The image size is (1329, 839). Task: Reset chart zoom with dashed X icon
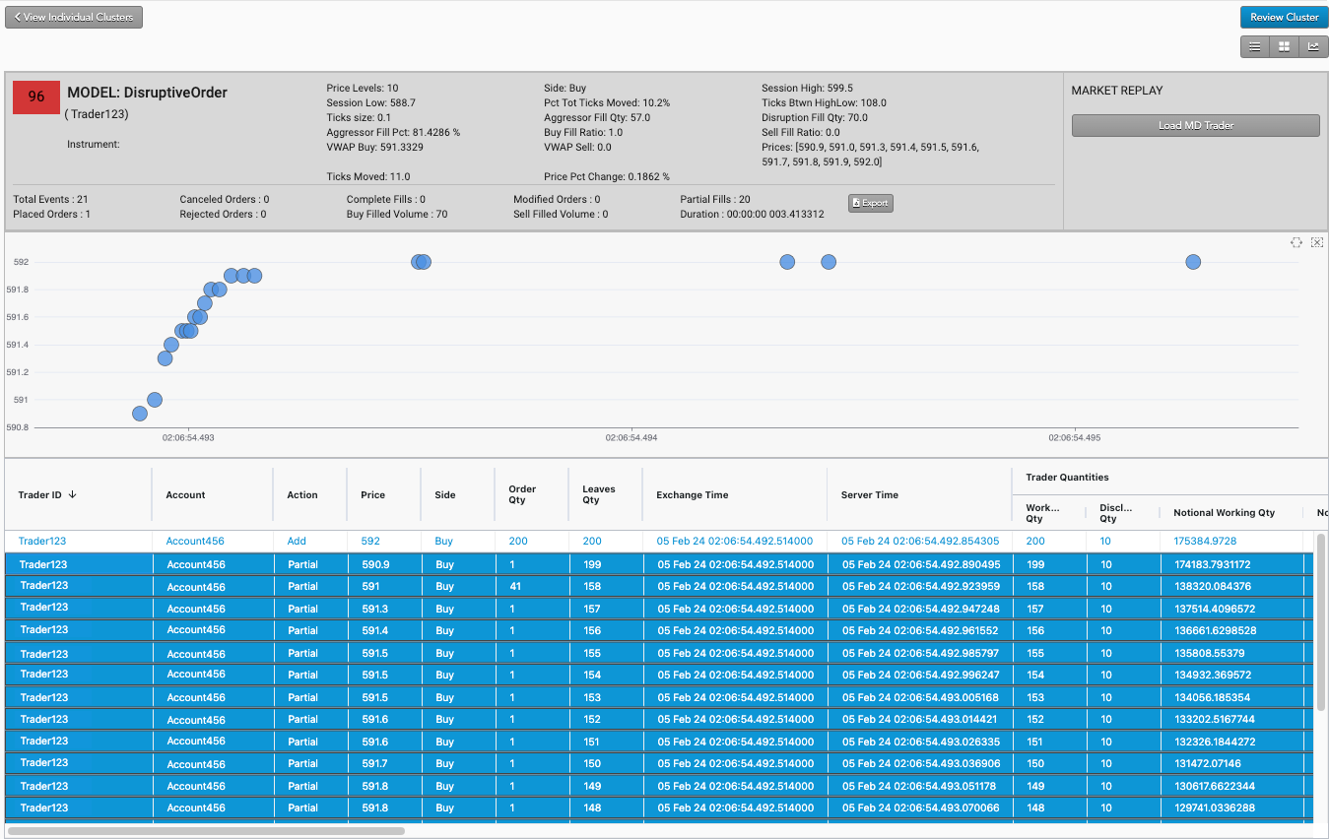click(x=1317, y=242)
